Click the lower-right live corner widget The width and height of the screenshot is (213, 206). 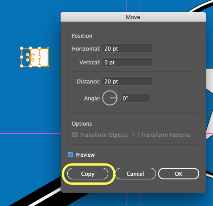pos(33,60)
